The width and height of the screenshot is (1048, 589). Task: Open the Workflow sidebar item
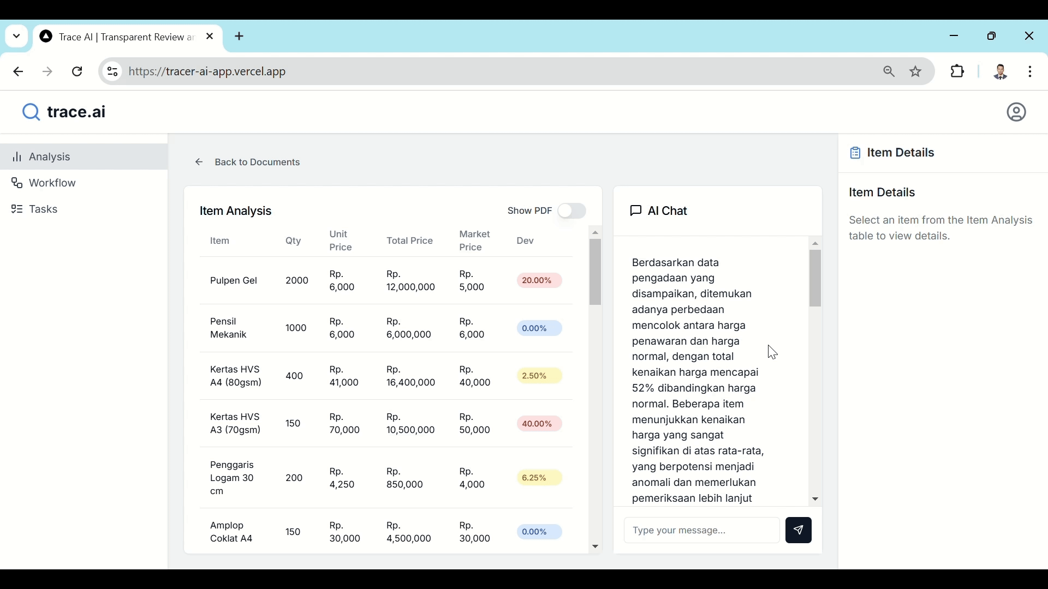click(x=52, y=183)
